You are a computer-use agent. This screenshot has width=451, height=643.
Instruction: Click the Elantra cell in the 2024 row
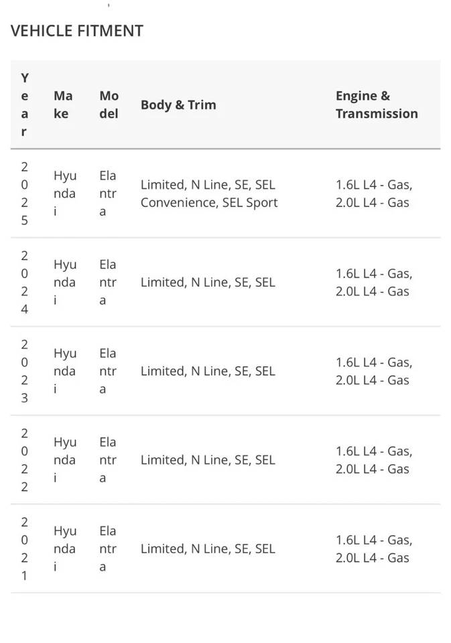click(107, 282)
